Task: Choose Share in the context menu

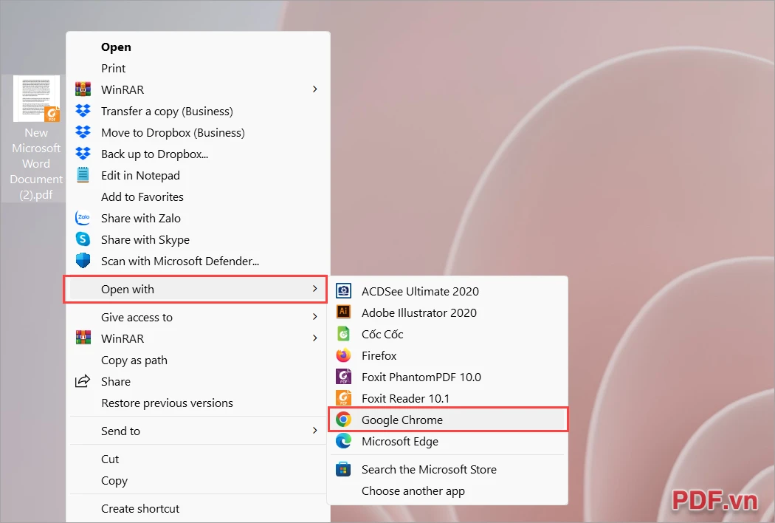Action: coord(198,381)
